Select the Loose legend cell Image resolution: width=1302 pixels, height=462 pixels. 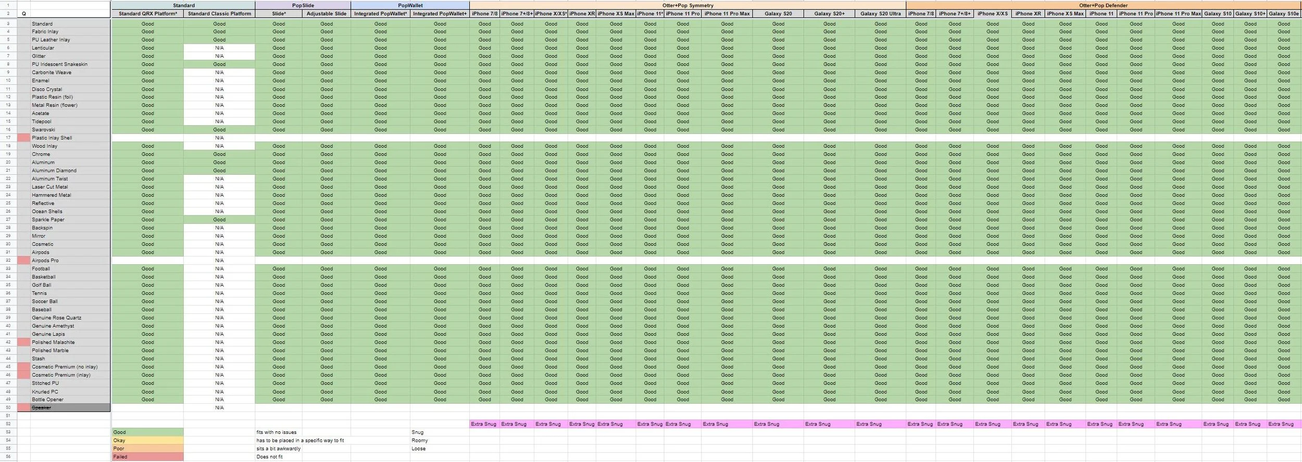pyautogui.click(x=440, y=448)
